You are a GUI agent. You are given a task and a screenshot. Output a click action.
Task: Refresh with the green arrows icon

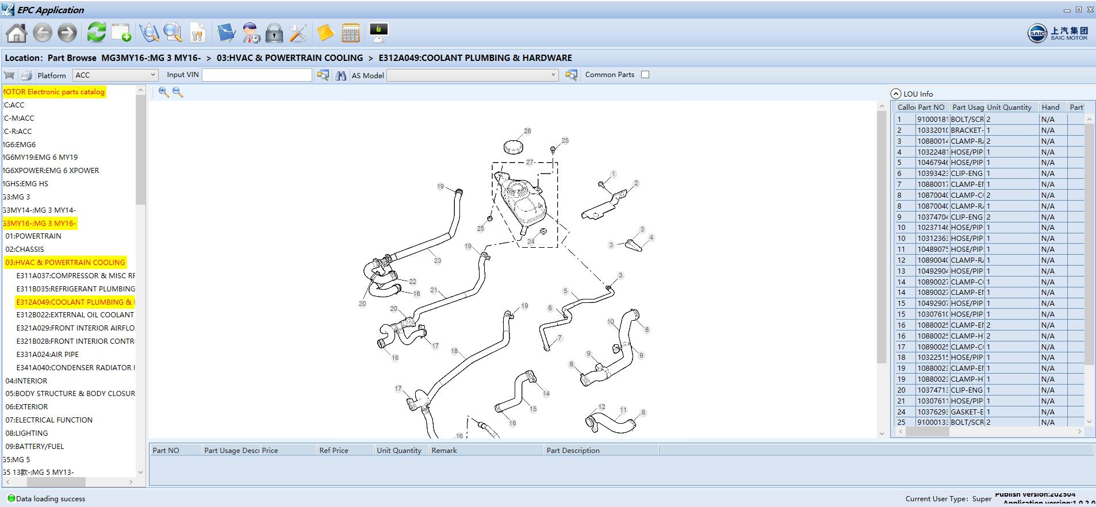tap(96, 32)
